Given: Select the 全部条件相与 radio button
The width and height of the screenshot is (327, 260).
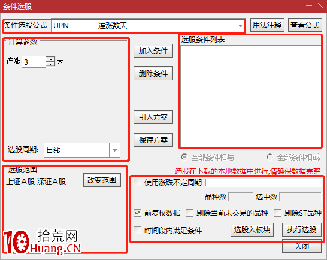Looking at the screenshot, I should pos(184,157).
